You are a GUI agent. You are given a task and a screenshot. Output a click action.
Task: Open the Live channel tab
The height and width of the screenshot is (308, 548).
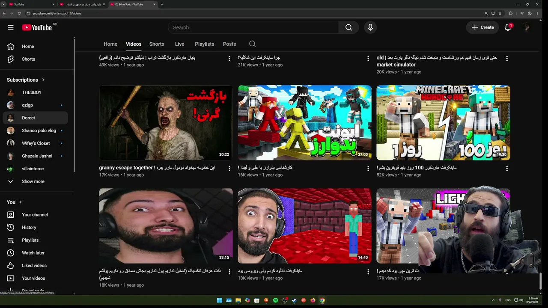(x=180, y=44)
